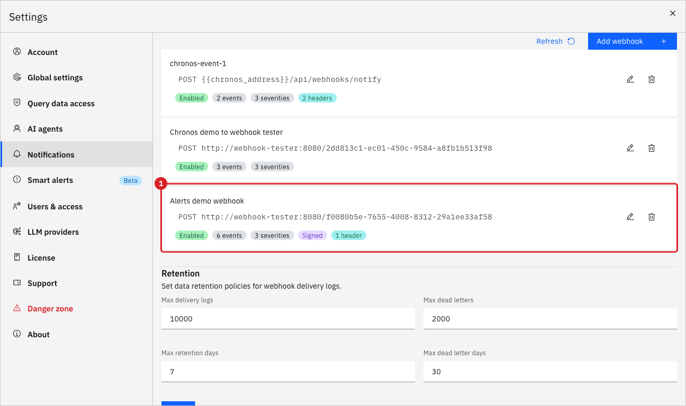Go to Global settings

tap(77, 78)
